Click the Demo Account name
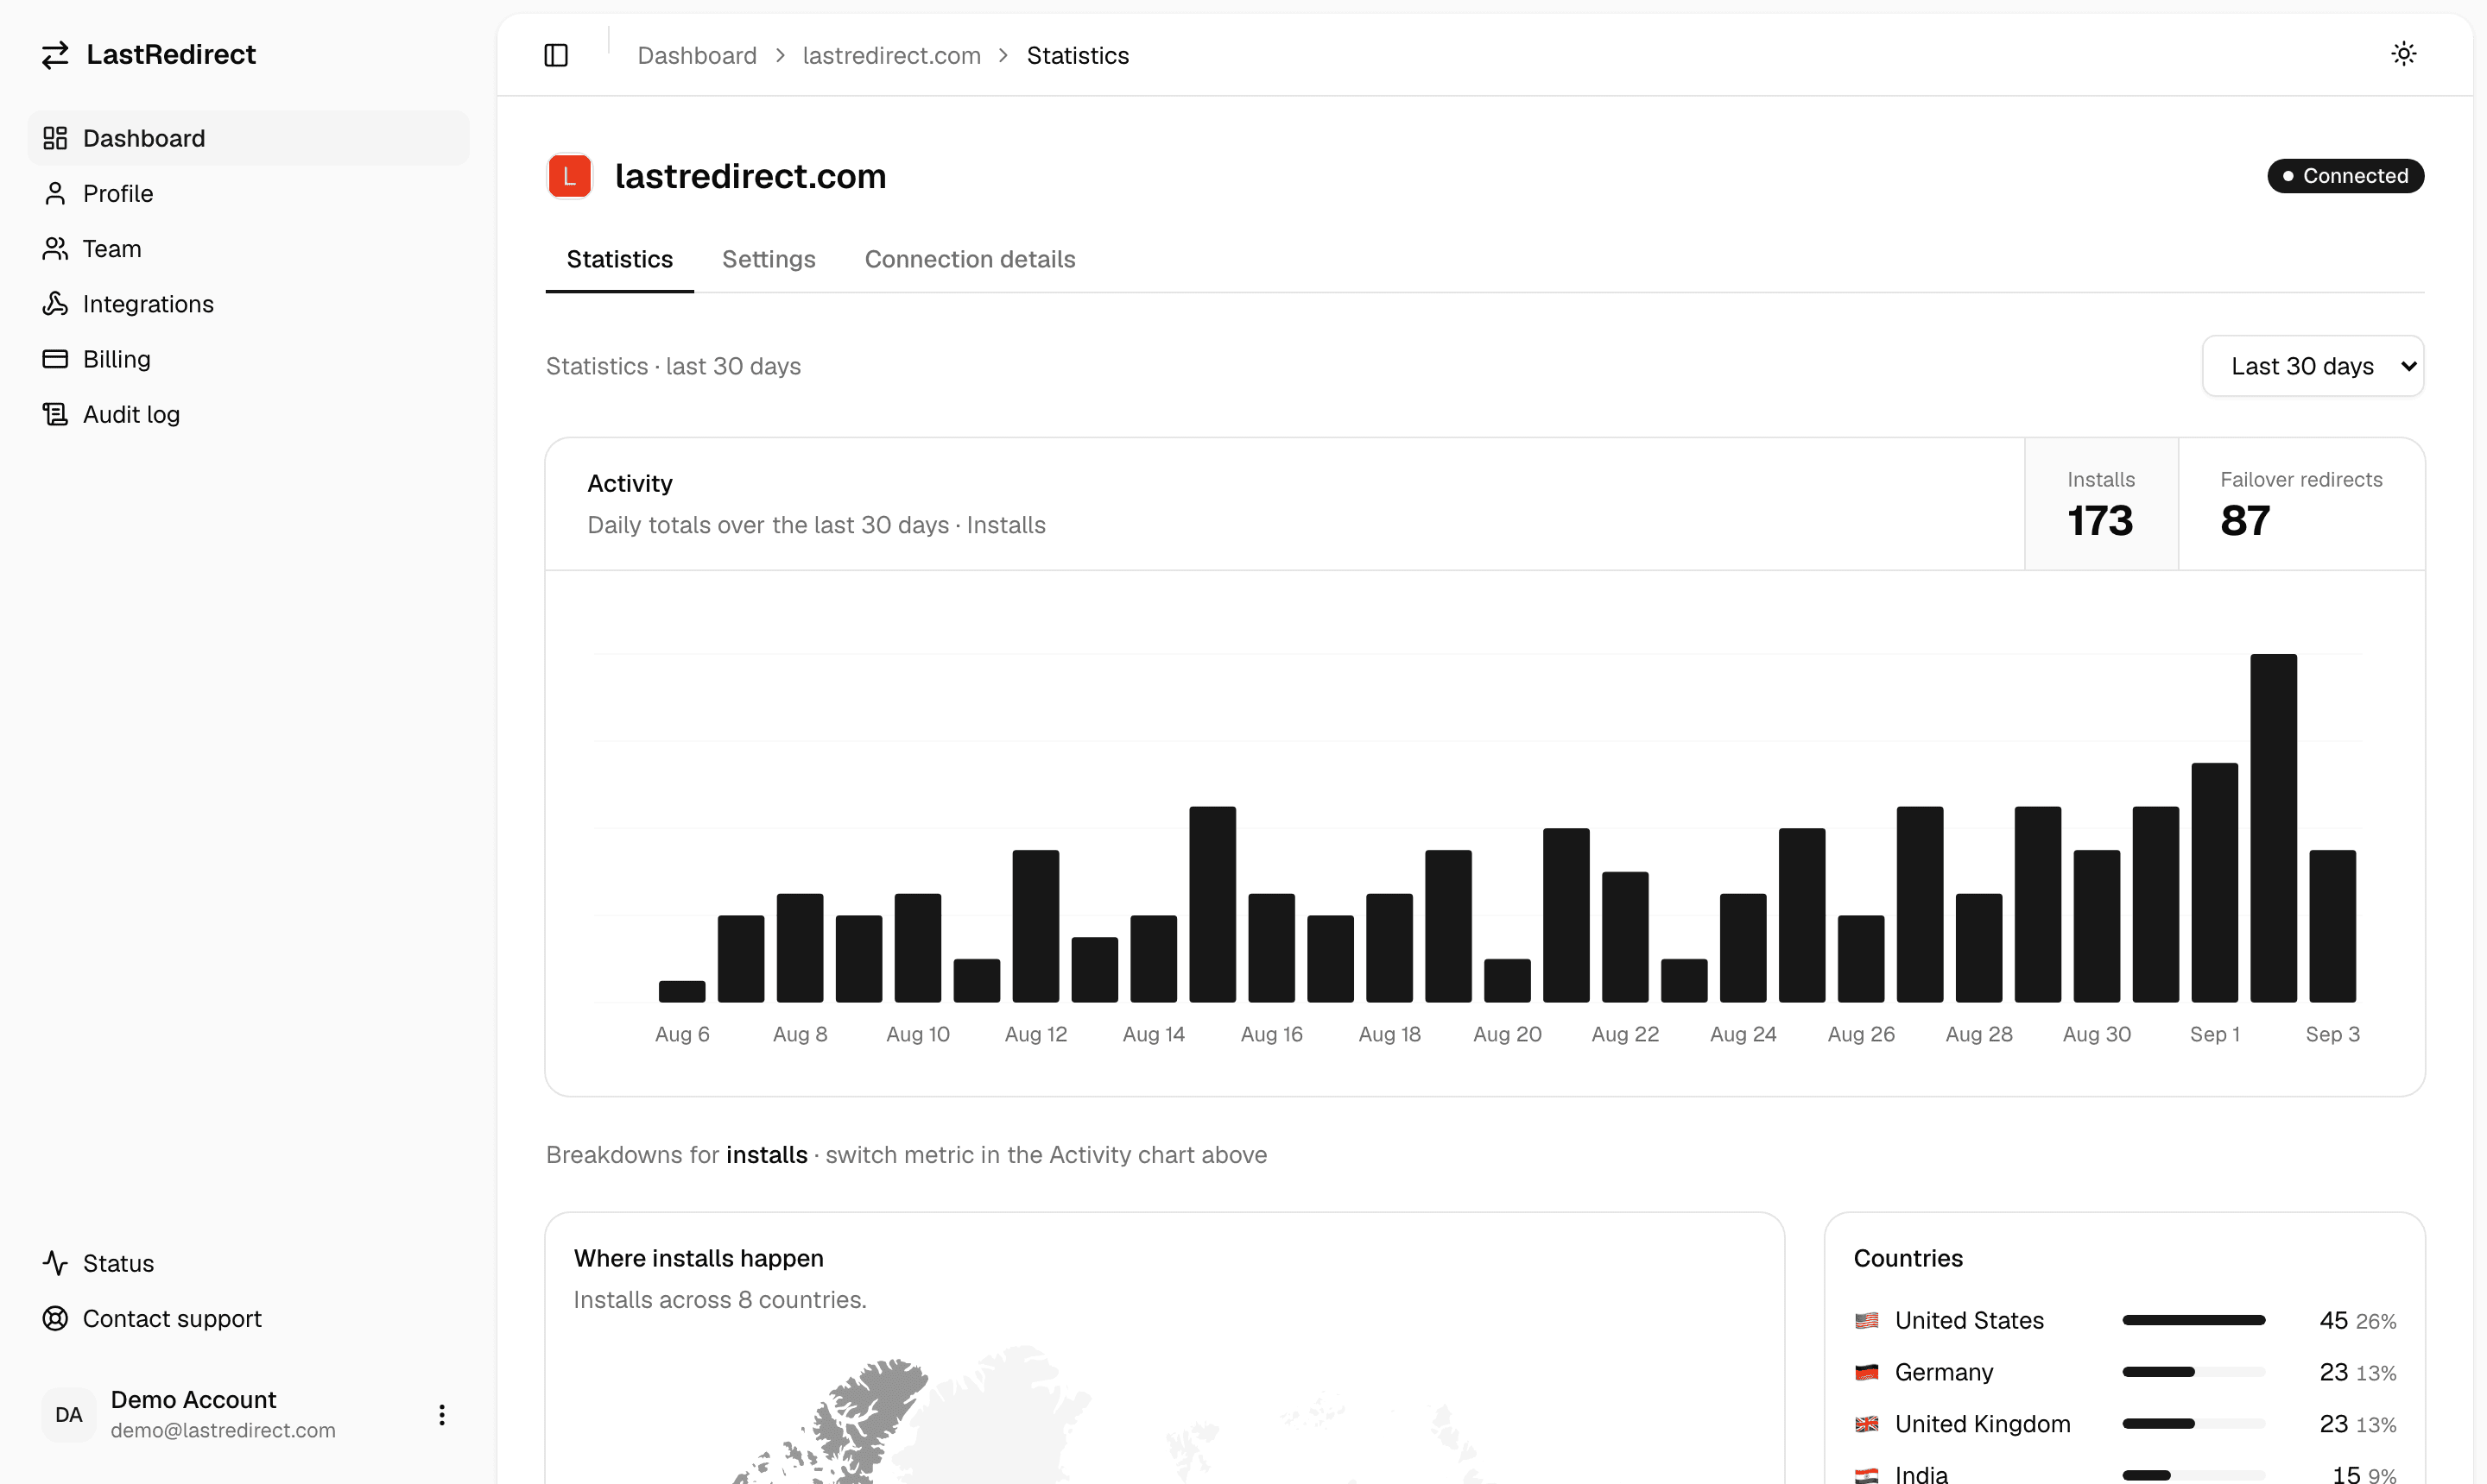Image resolution: width=2487 pixels, height=1484 pixels. (x=193, y=1399)
